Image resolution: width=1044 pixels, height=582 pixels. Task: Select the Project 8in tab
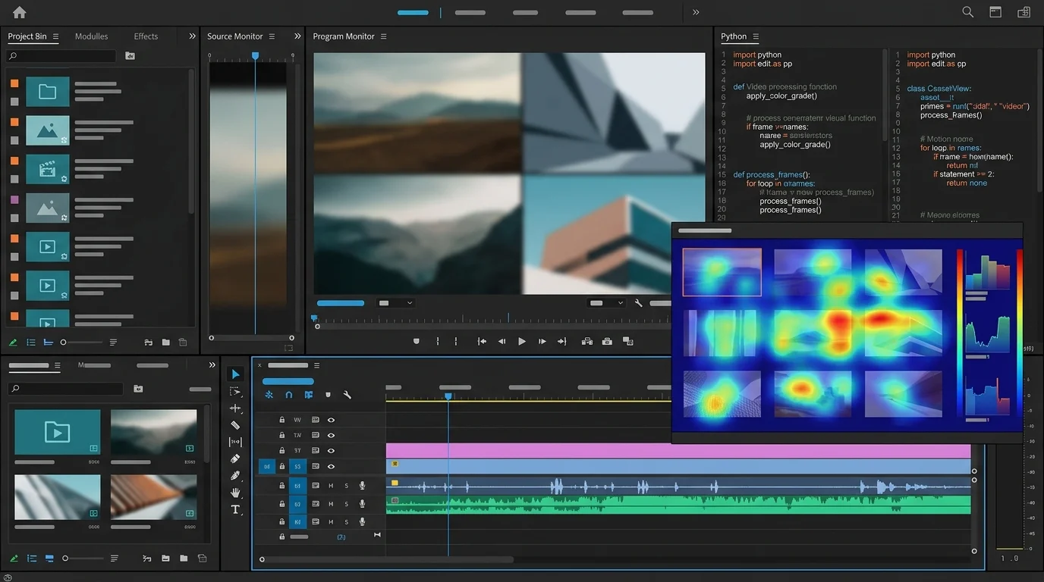point(27,36)
